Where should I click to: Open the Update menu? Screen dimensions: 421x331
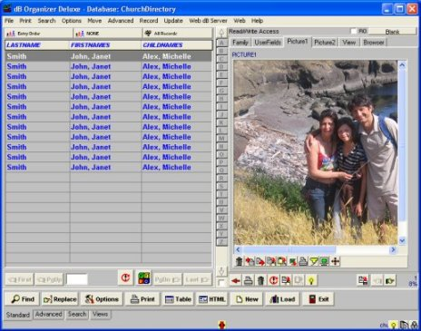[173, 21]
